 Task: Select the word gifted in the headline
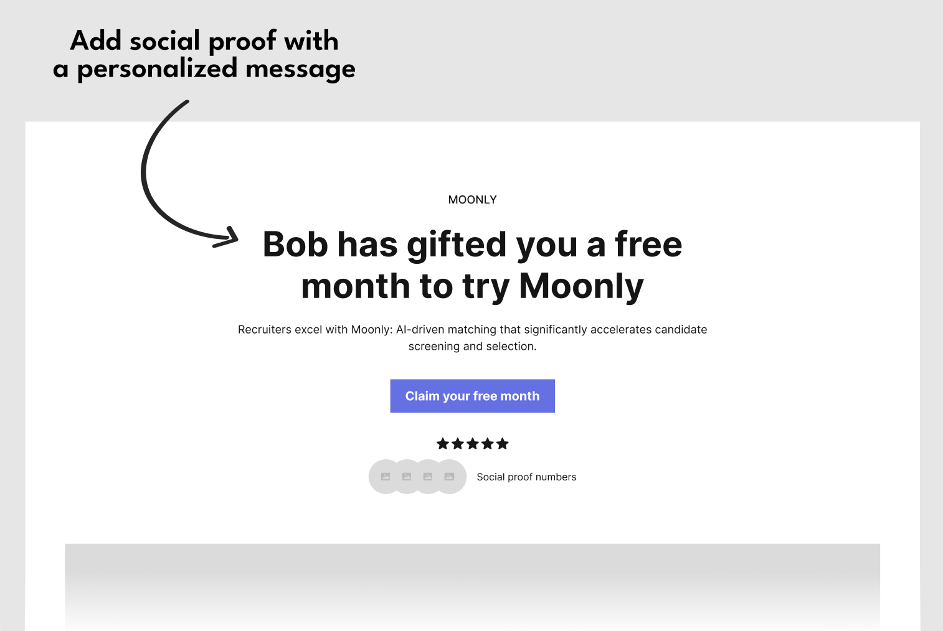pyautogui.click(x=457, y=246)
